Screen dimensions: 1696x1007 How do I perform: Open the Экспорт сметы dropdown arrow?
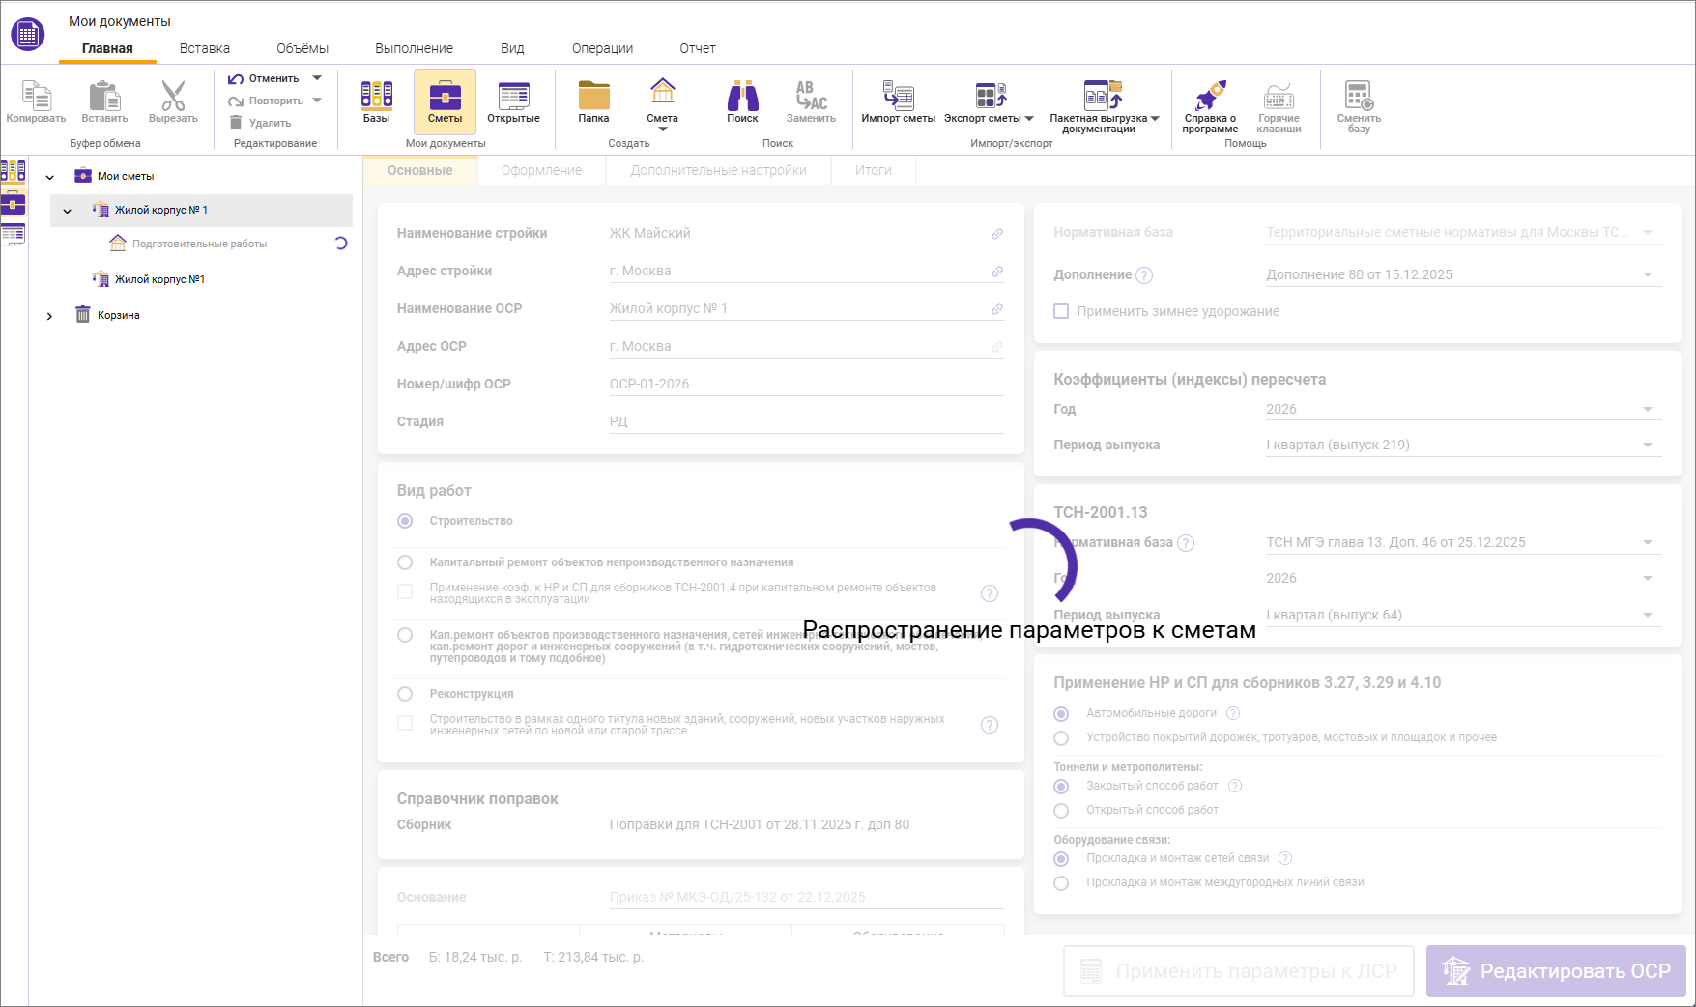tap(1028, 118)
